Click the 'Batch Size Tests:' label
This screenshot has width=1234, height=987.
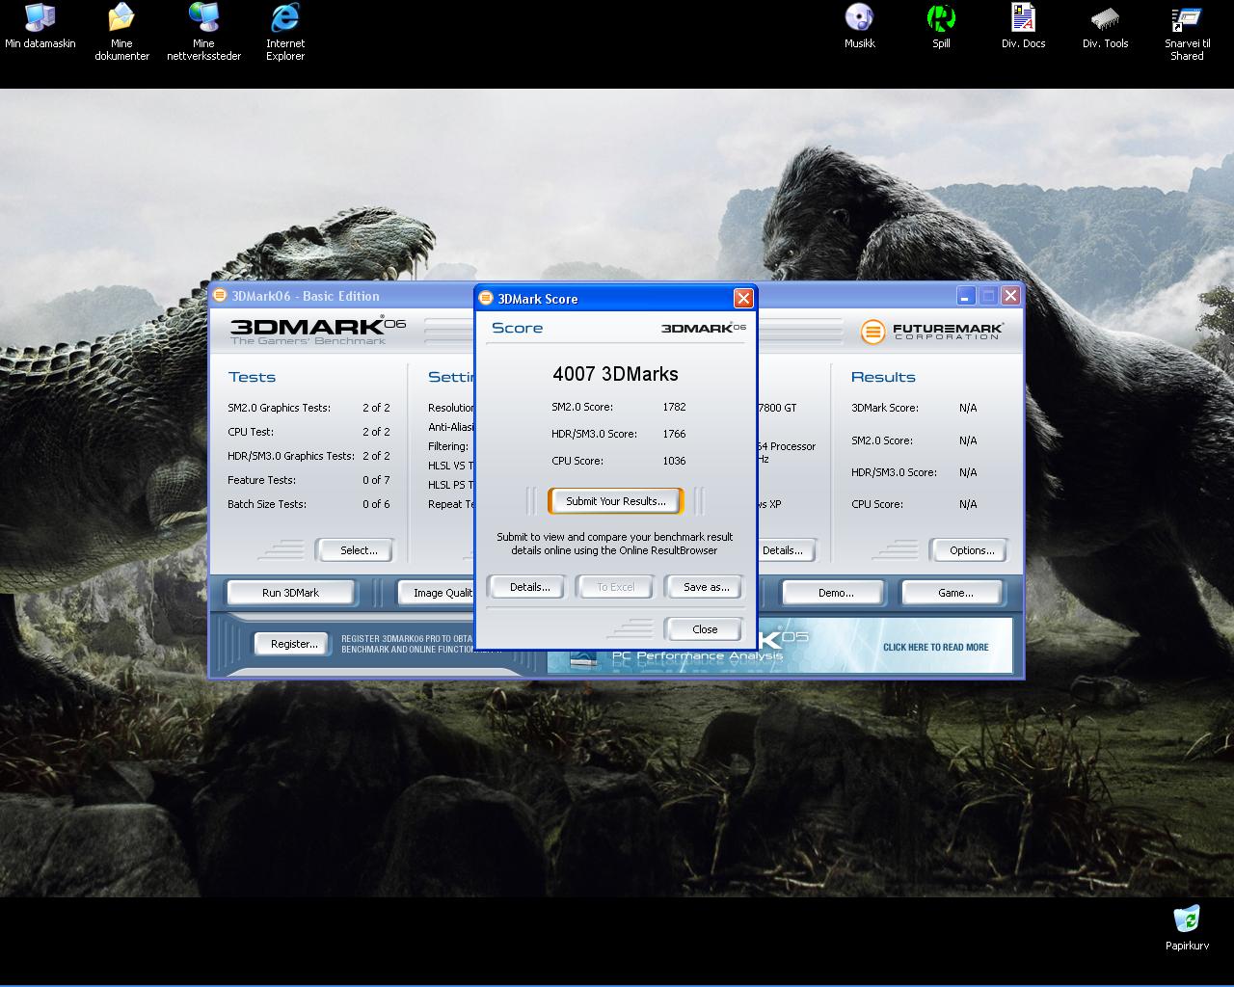coord(267,504)
